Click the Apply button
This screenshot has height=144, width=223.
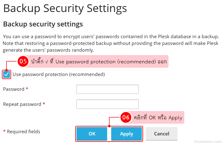[x=126, y=134]
